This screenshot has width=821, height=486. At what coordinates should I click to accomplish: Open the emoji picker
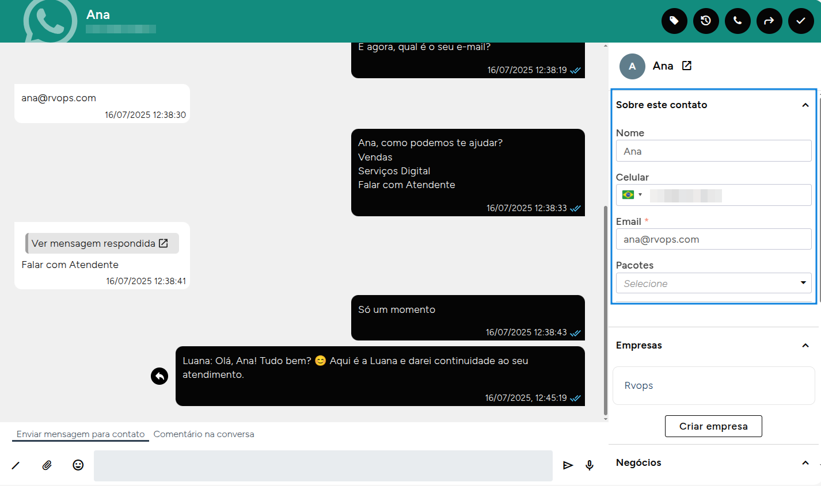pyautogui.click(x=78, y=465)
